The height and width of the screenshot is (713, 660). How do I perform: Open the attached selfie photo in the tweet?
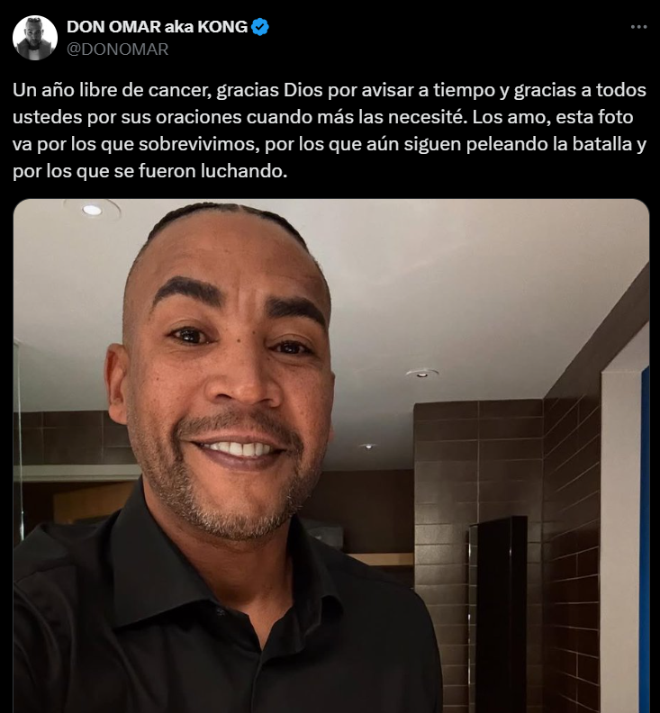click(x=330, y=456)
